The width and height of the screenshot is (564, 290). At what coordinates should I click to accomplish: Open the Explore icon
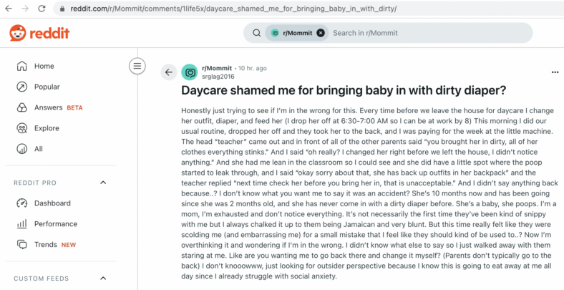22,128
